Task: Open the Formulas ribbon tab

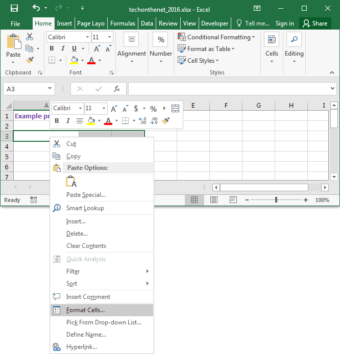Action: click(123, 23)
